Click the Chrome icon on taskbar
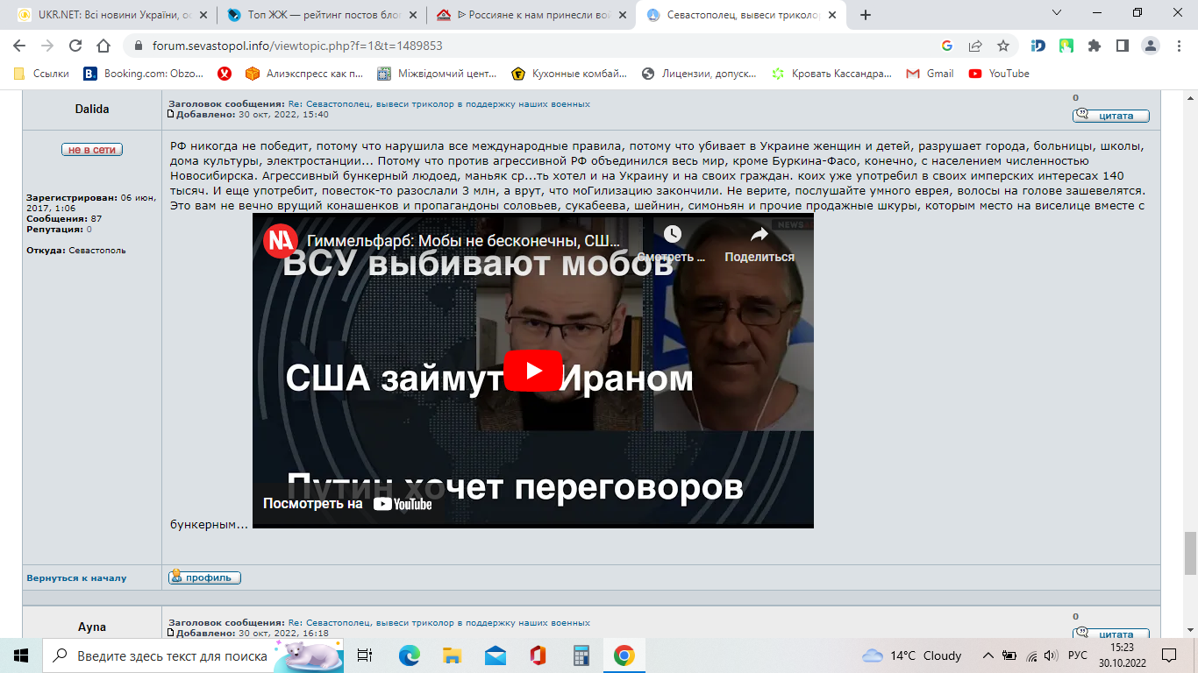1198x673 pixels. pyautogui.click(x=624, y=655)
